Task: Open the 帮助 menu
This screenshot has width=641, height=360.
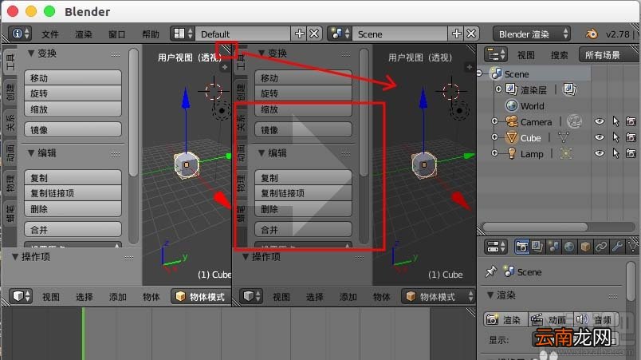Action: (x=151, y=34)
